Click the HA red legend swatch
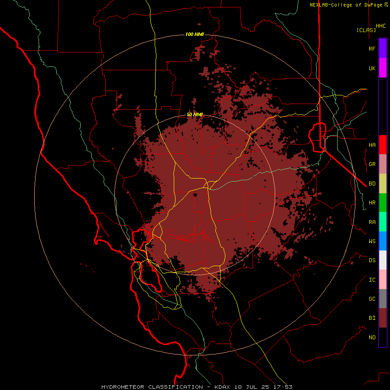The height and width of the screenshot is (390, 390). point(383,145)
